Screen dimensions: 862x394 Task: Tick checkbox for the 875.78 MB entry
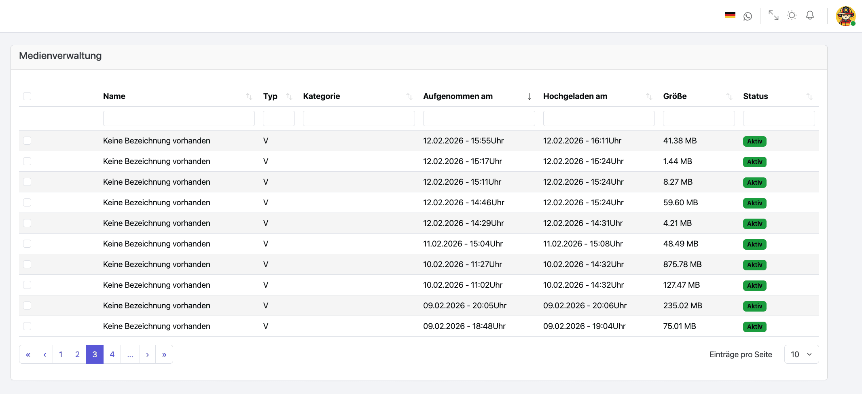click(27, 264)
